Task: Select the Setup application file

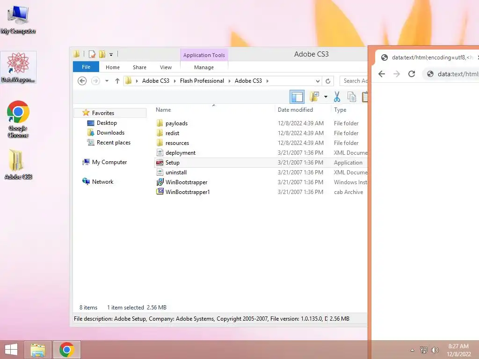Action: [x=261, y=162]
